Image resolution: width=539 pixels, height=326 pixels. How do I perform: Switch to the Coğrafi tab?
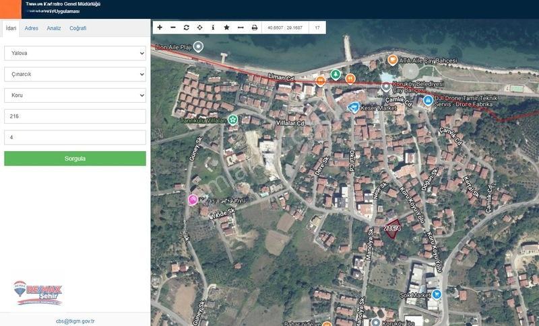(x=78, y=28)
